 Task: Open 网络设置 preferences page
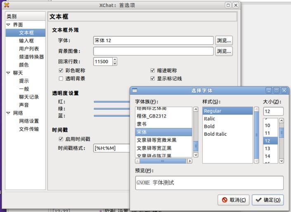tap(29, 121)
